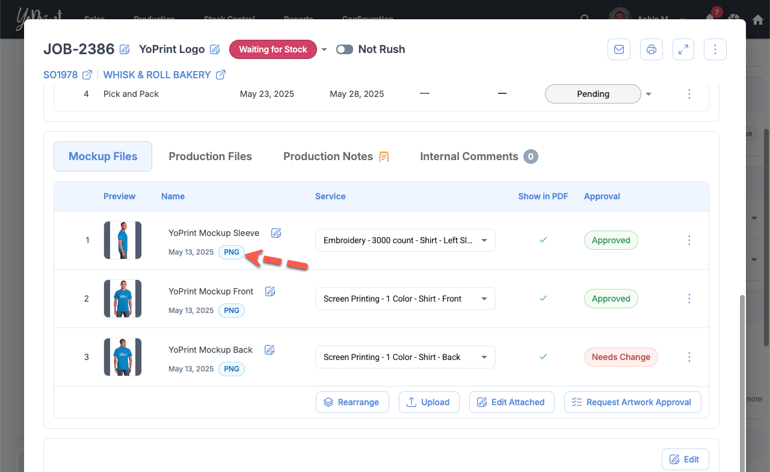
Task: Rename the YoPrint Mockup Sleeve file
Action: (276, 233)
